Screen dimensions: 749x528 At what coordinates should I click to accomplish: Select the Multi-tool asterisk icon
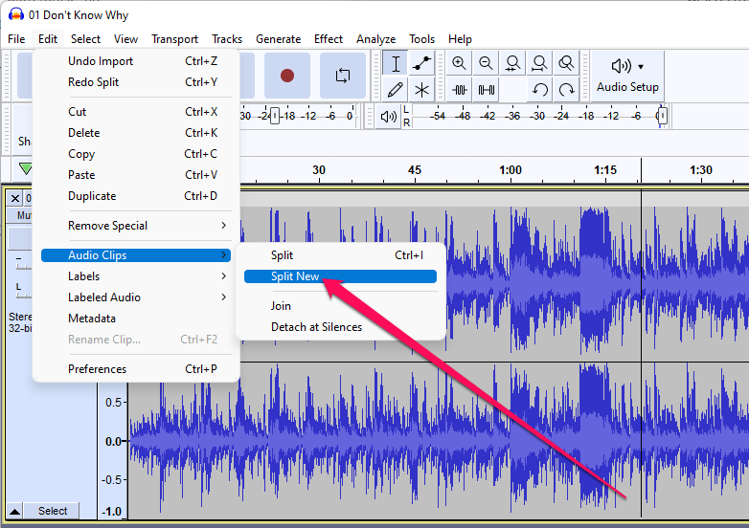[x=421, y=89]
